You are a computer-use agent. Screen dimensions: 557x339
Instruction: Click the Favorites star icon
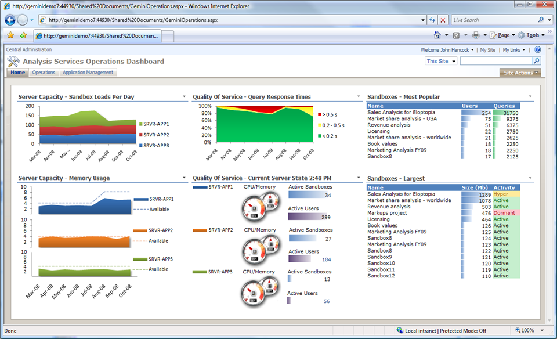(10, 35)
